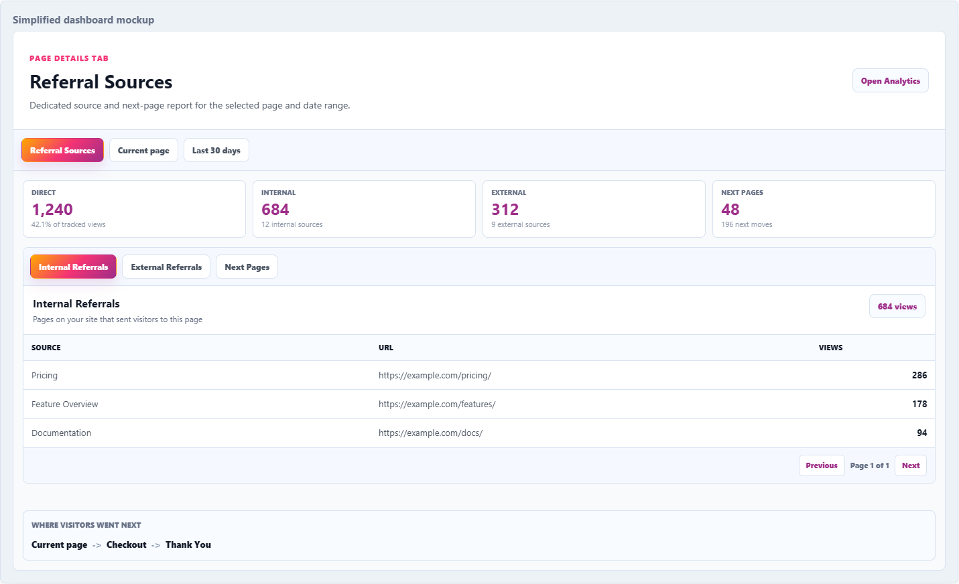Click the SOURCE column header
This screenshot has width=959, height=584.
point(46,348)
